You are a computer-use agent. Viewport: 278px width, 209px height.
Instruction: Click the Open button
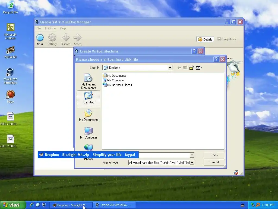point(214,155)
